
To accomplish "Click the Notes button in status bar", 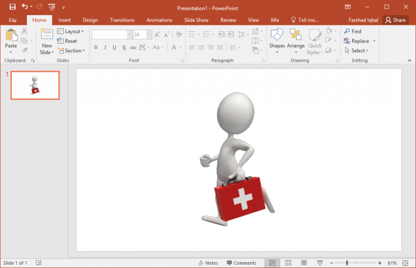I will pyautogui.click(x=208, y=263).
